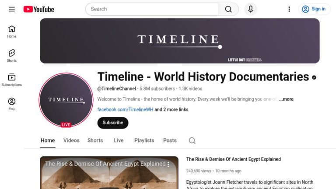
Task: Switch to the Shorts channel tab
Action: point(95,140)
